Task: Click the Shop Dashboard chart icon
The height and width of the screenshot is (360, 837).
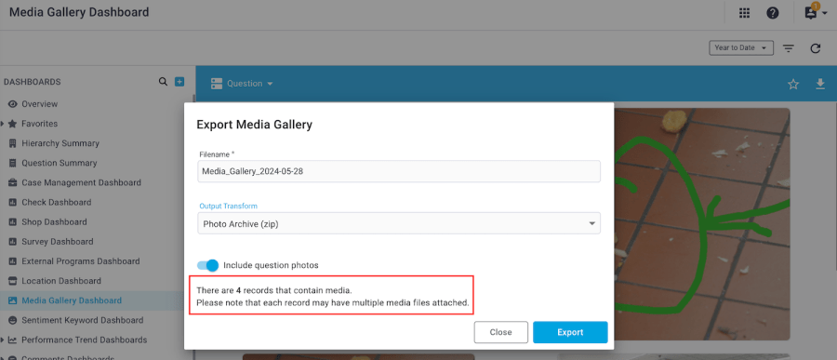Action: 13,221
